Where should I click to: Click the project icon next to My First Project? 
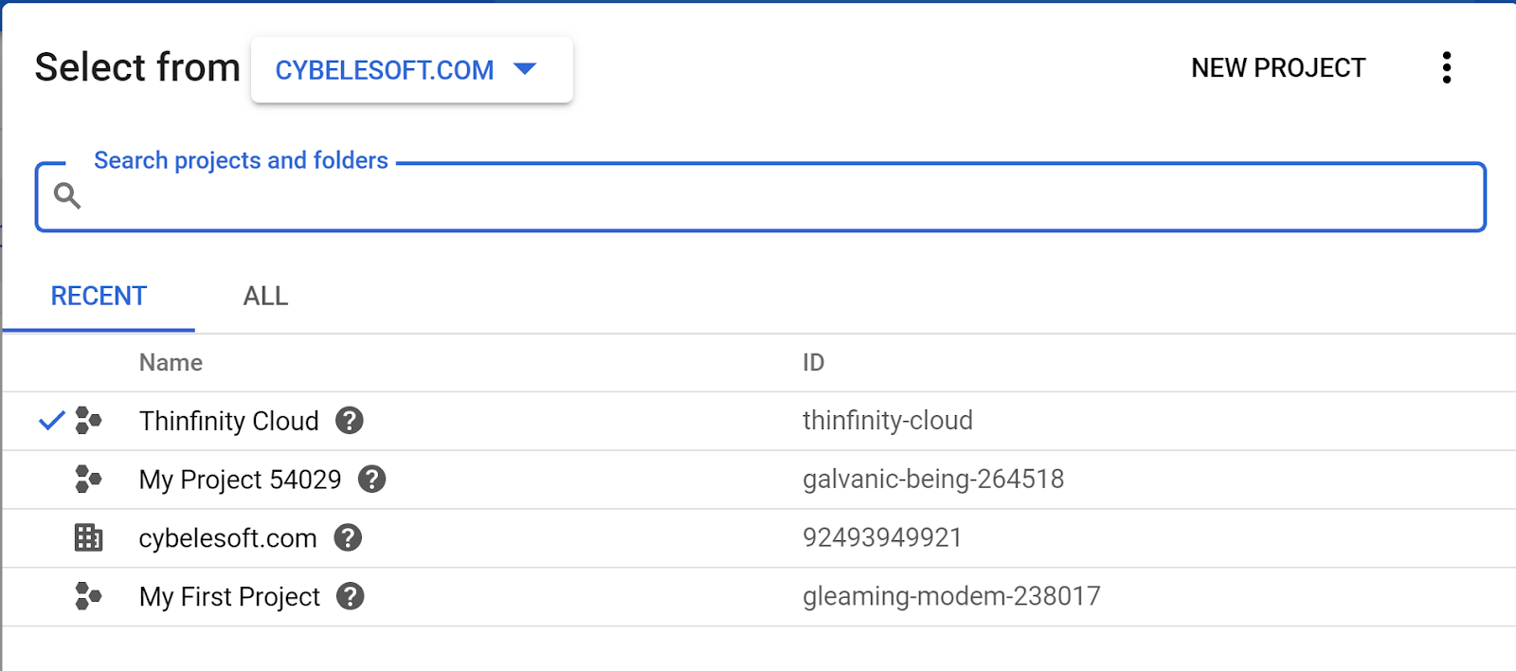click(88, 596)
